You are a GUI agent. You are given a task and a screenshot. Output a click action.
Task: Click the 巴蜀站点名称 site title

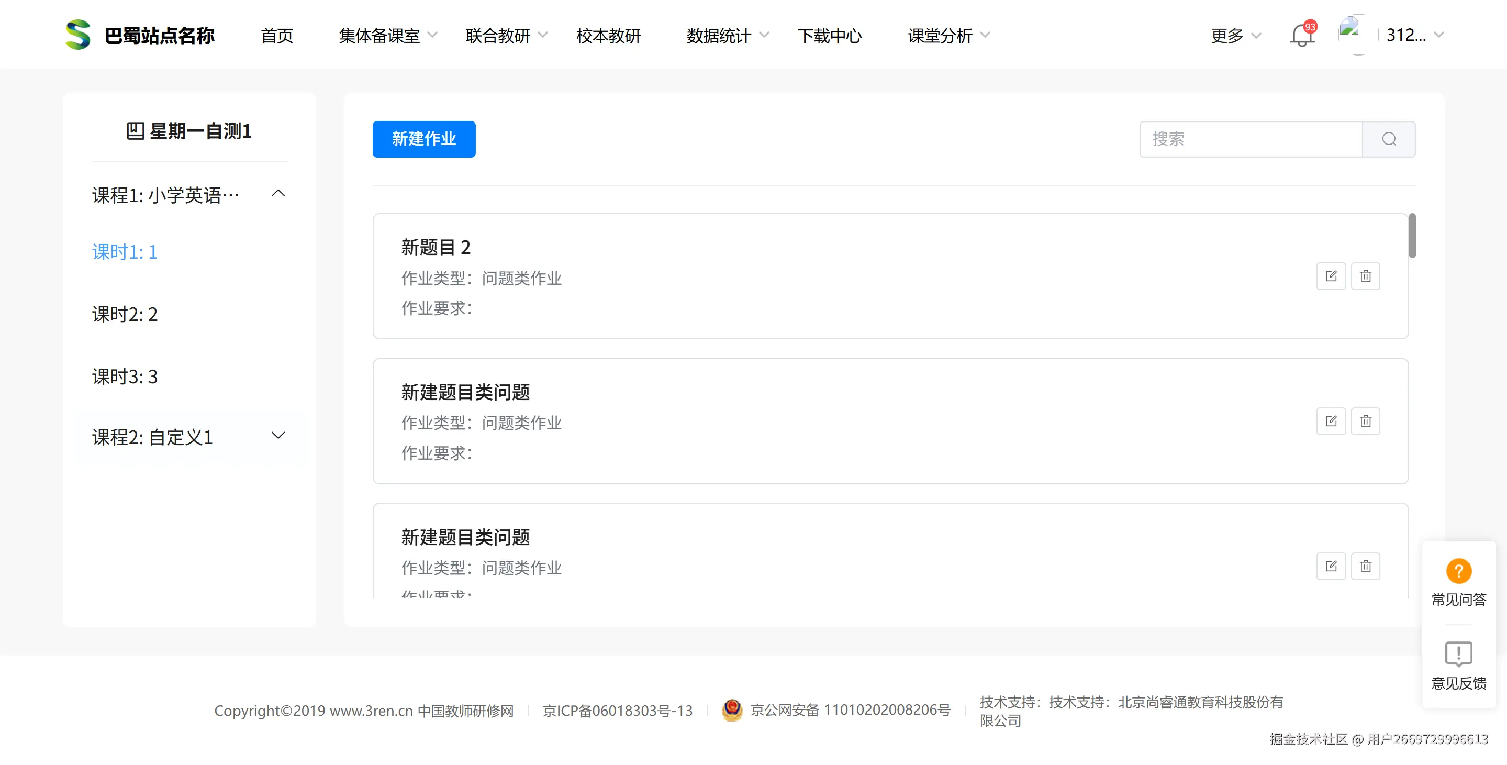pyautogui.click(x=160, y=36)
